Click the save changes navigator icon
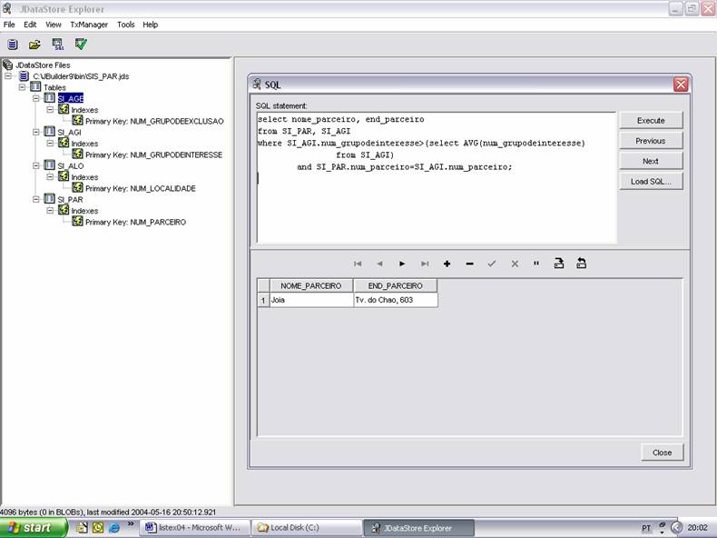This screenshot has width=717, height=538. (559, 264)
